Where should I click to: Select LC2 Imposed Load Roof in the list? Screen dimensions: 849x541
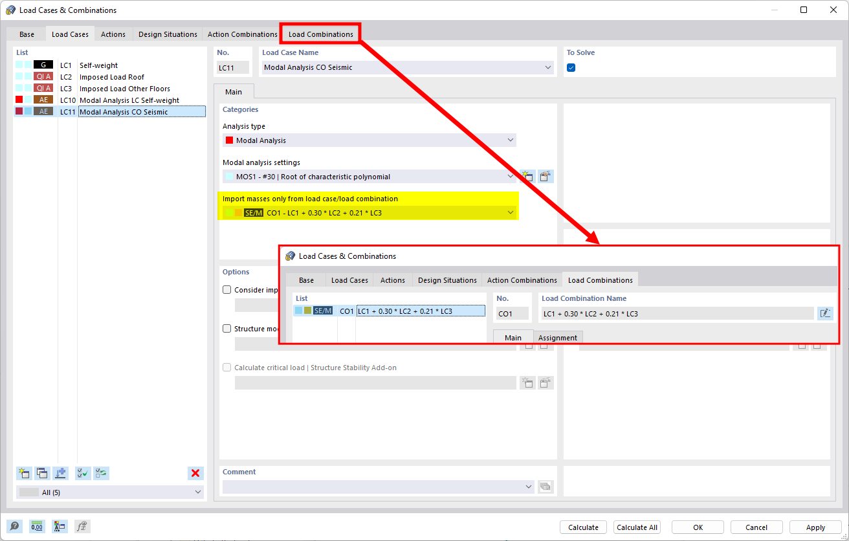110,76
